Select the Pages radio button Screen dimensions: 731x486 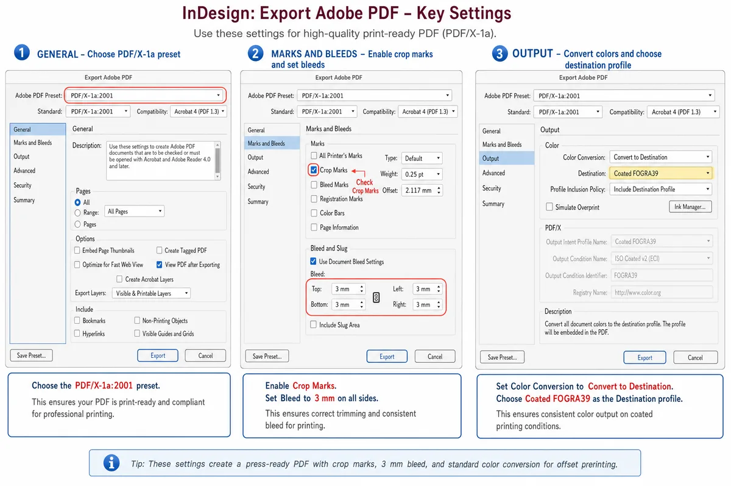77,224
